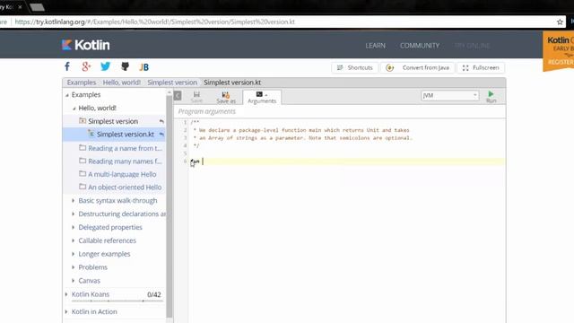This screenshot has height=323, width=574.
Task: Expand Longer examples node
Action: tap(73, 254)
